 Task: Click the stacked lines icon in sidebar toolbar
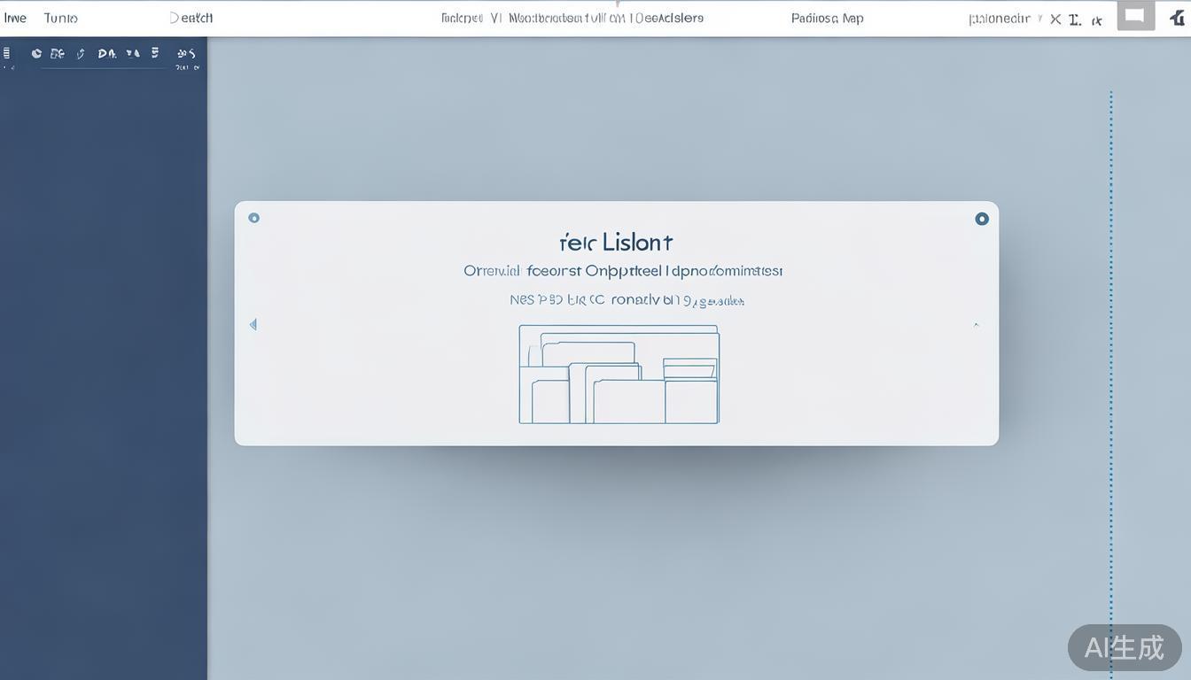coord(155,53)
